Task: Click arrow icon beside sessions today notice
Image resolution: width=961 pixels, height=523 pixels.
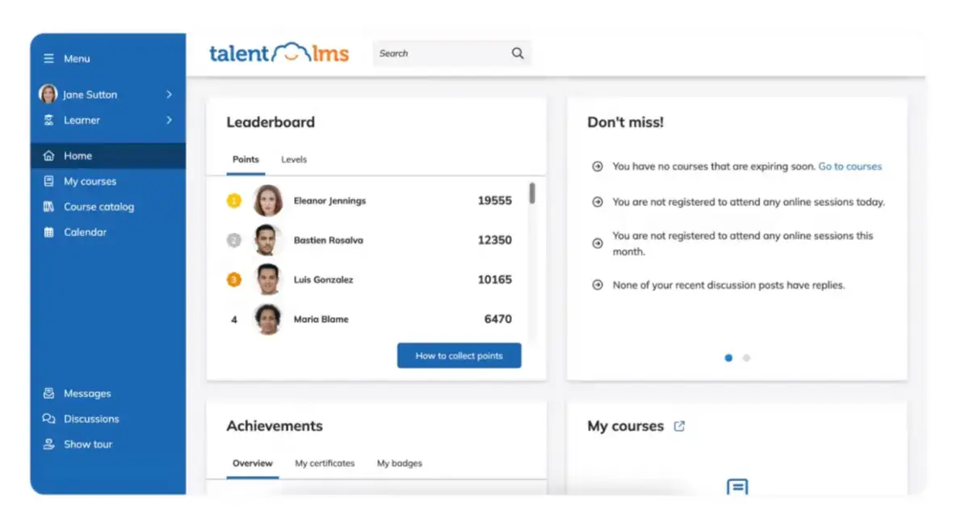Action: 597,202
